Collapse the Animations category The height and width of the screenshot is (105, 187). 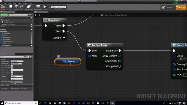[x=1, y=32]
